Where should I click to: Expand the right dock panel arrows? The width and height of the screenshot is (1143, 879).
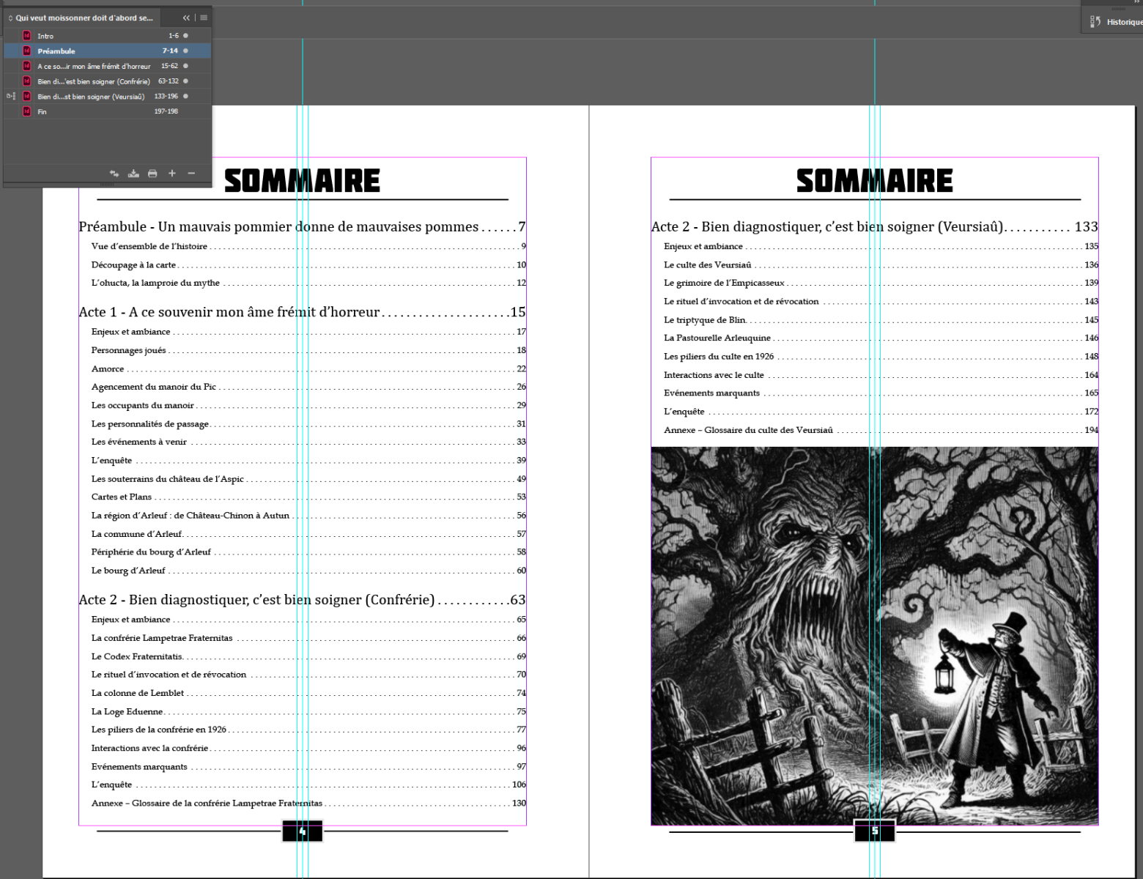pyautogui.click(x=1137, y=2)
